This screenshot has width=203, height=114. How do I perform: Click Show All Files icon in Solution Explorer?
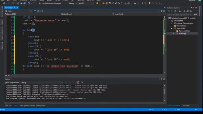190,11
